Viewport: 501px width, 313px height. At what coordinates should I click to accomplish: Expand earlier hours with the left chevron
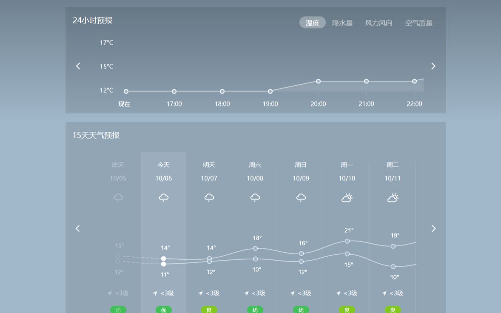click(78, 66)
